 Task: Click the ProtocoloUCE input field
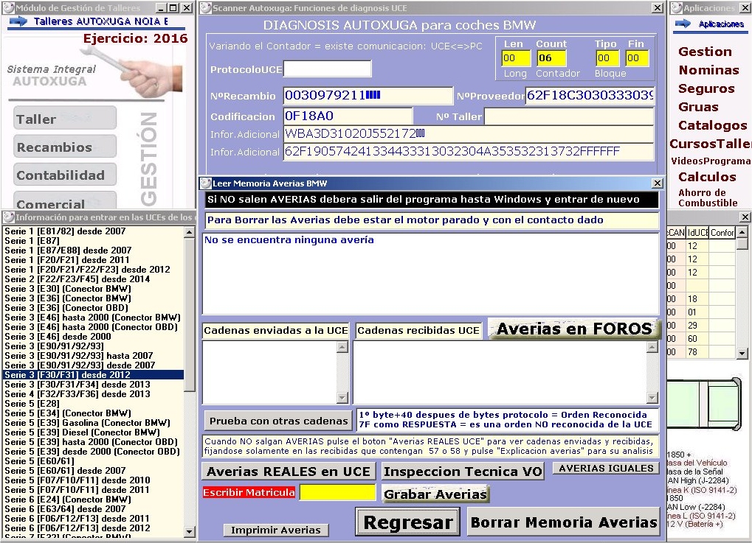point(327,69)
